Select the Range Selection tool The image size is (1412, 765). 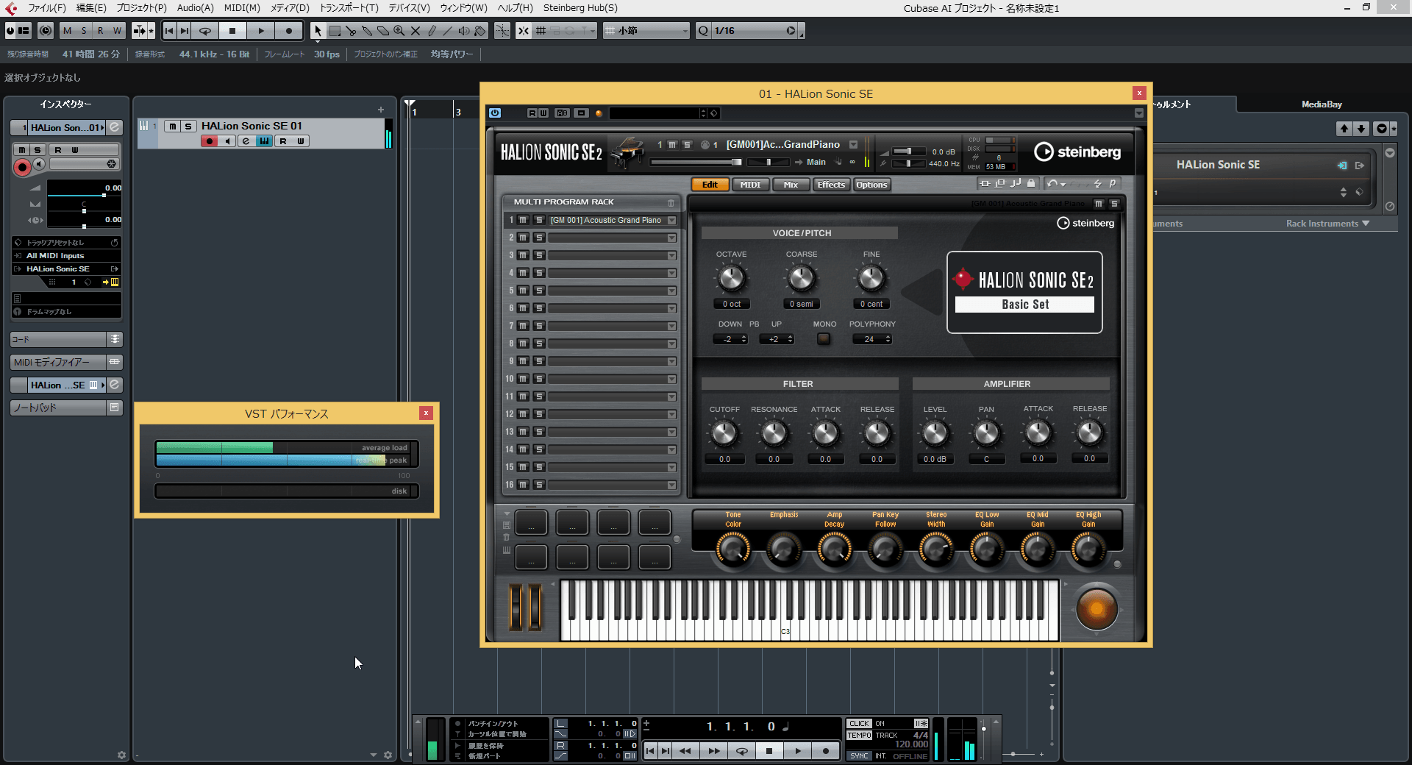pyautogui.click(x=335, y=31)
